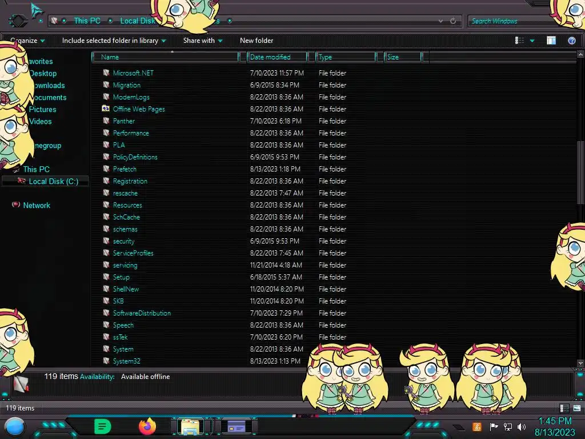This screenshot has width=585, height=439.
Task: Select the Registration folder
Action: coord(130,181)
